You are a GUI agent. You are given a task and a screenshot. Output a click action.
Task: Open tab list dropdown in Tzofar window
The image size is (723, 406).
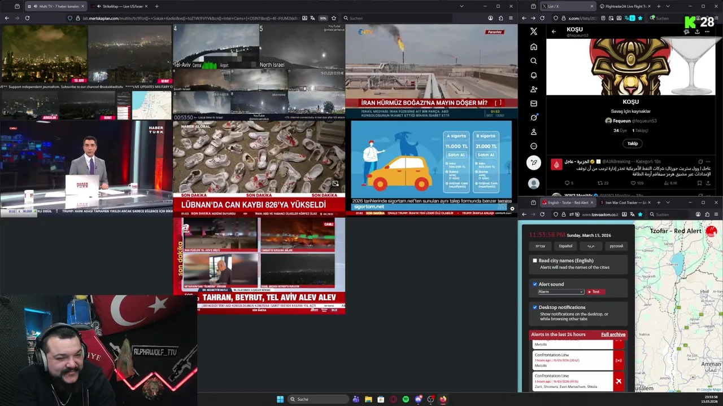click(x=668, y=202)
